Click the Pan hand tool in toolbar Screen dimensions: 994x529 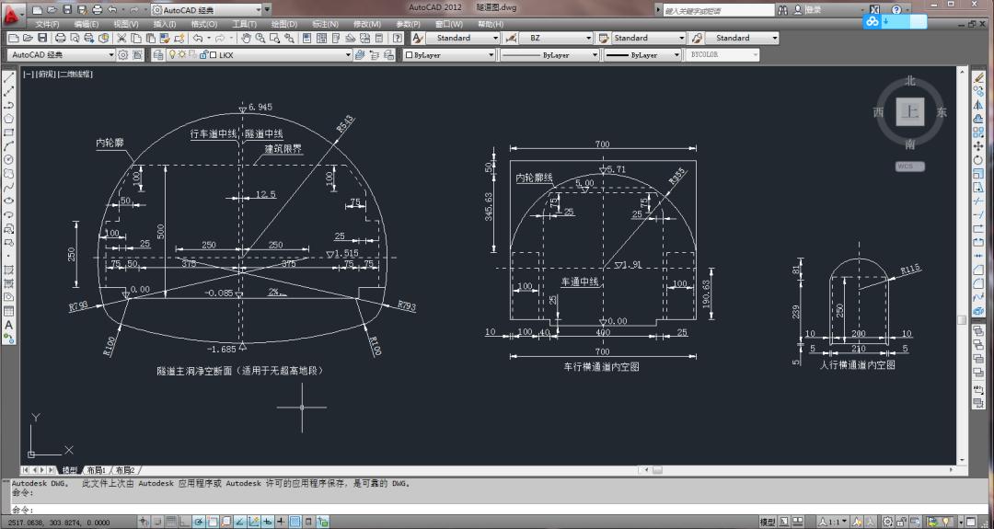coord(246,39)
